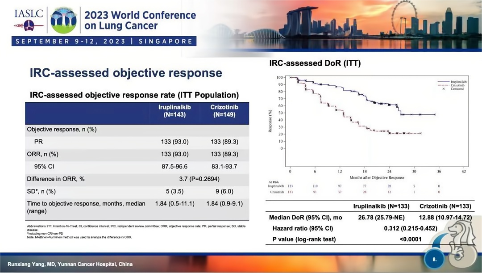The image size is (482, 273).
Task: Select the "SD*, n (%)" row label
Action: [41, 191]
